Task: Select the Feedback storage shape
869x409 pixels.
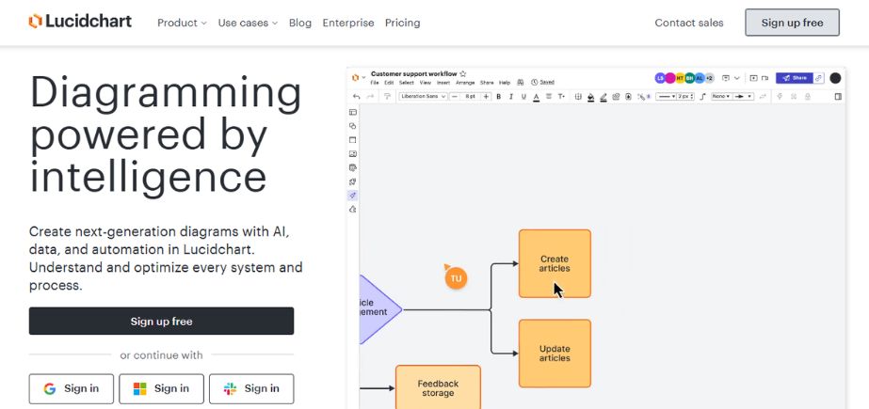Action: [438, 387]
